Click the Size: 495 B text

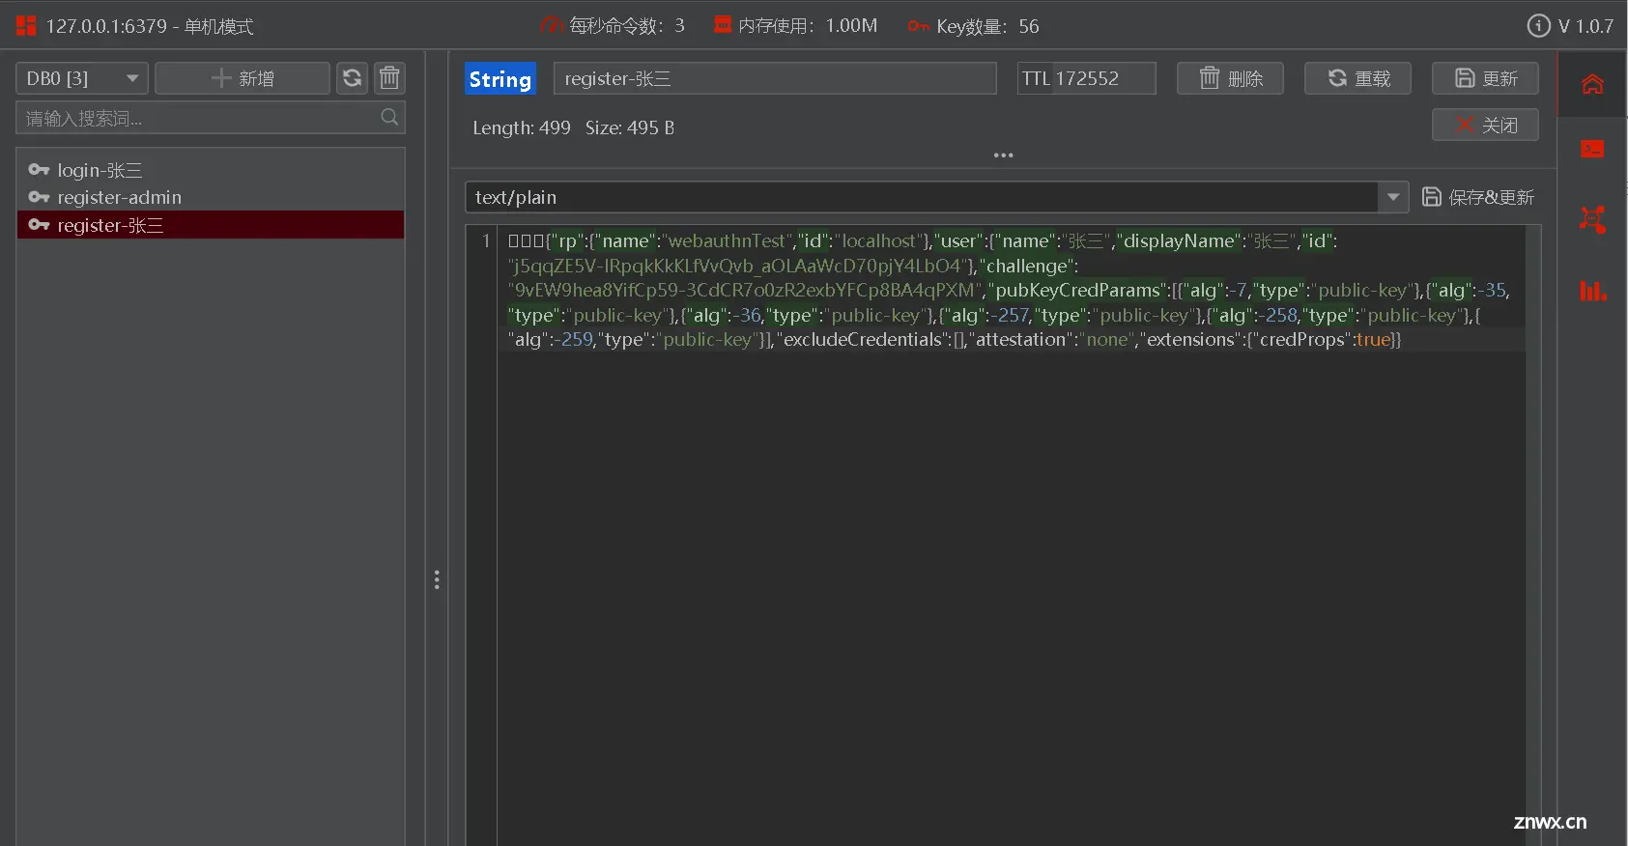(630, 127)
